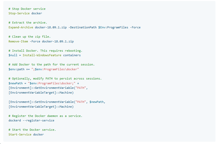Click the GetEnvironmentVariable method call
This screenshot has height=144, width=217.
click(54, 88)
